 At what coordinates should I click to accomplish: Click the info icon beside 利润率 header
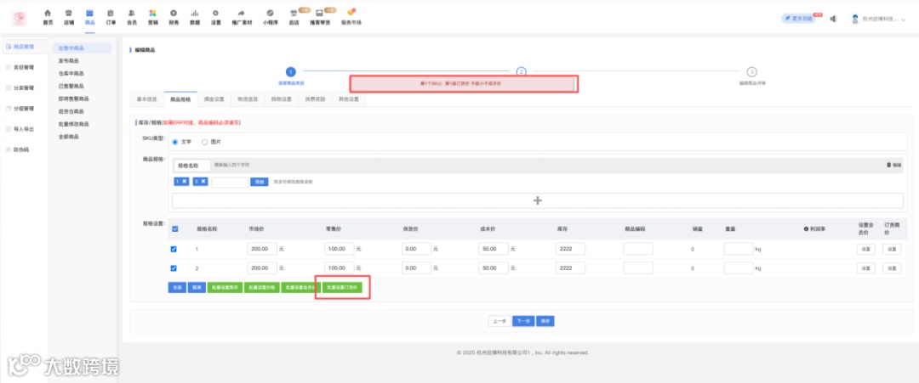point(806,229)
